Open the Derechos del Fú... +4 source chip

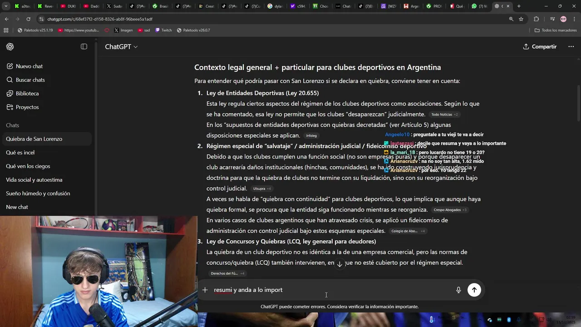point(227,273)
